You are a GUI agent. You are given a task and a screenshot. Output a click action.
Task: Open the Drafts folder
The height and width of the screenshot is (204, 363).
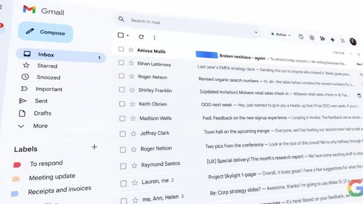[43, 113]
